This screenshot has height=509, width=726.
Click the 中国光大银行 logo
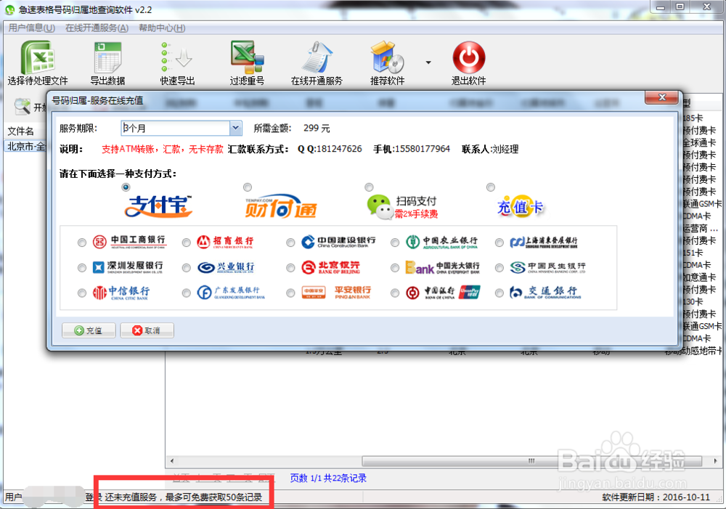443,267
